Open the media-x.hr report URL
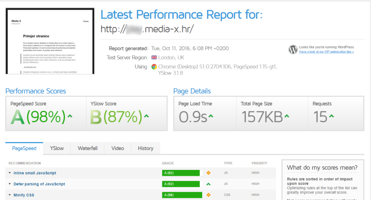The width and height of the screenshot is (371, 200). pos(147,29)
